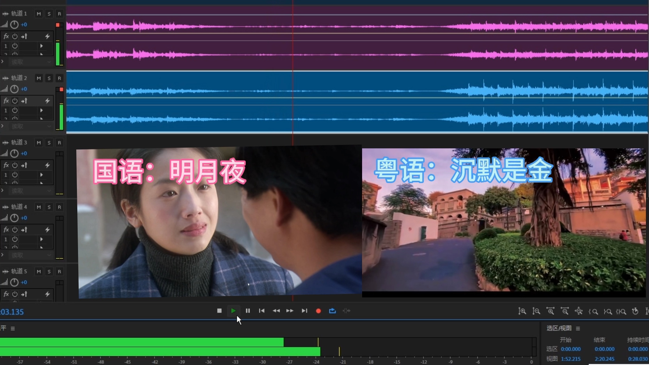Open effect slot 1 arrow on 轨道 4
Viewport: 649px width, 365px height.
coord(41,239)
